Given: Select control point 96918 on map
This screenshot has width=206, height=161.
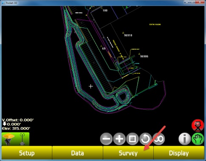Looking at the screenshot, I should point(123,33).
